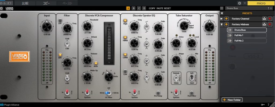Click the load icon on Full Mix 1 preset
Screen dimensions: 275x107
(x=230, y=35)
